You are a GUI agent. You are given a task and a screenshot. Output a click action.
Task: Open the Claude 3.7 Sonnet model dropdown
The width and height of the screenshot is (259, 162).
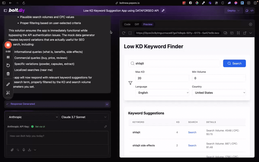pos(84,117)
